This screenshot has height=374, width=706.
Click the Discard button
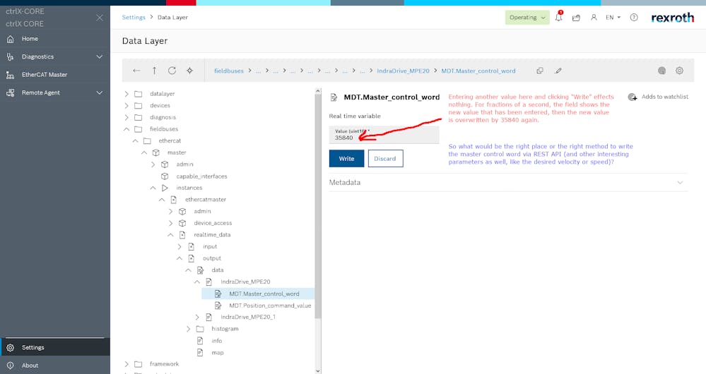coord(385,159)
